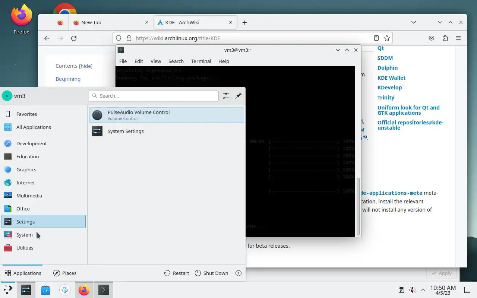Follow the SDDM wiki link

tap(385, 58)
